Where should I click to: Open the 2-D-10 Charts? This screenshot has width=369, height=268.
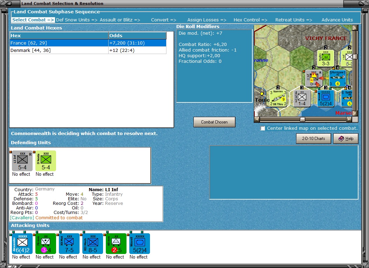pyautogui.click(x=314, y=138)
